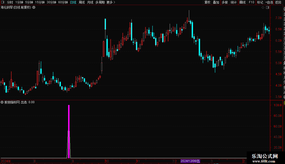285x164 pixels.
Task: Select the 30分钟 period
Action: pyautogui.click(x=51, y=2)
